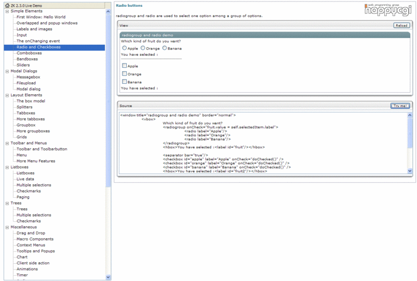Open the Context Menus demo
The width and height of the screenshot is (417, 281).
coord(31,245)
